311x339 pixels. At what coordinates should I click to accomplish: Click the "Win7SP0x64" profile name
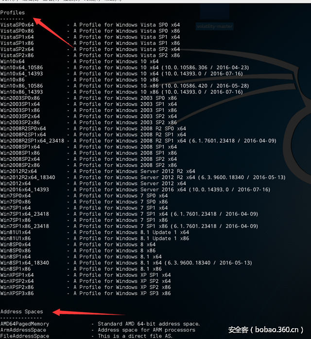point(16,196)
